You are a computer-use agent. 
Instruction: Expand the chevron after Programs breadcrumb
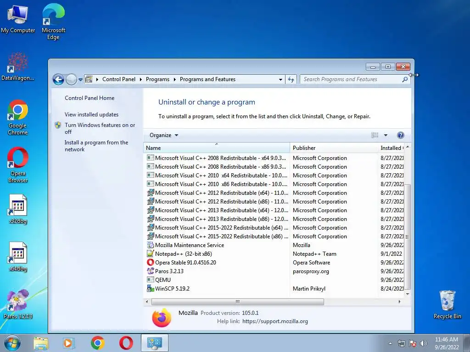point(174,79)
